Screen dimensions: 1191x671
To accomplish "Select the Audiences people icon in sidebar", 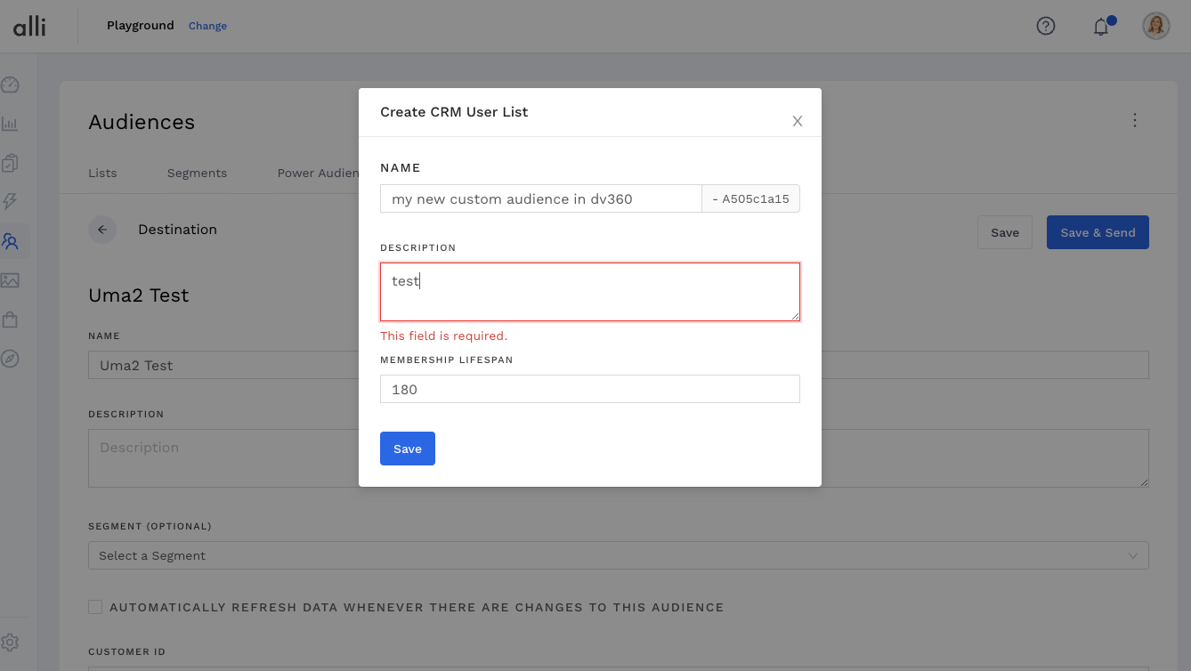I will pyautogui.click(x=10, y=241).
